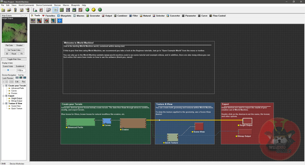The width and height of the screenshot is (305, 165).
Task: Toggle Guidelevel water display
Action: (20, 66)
